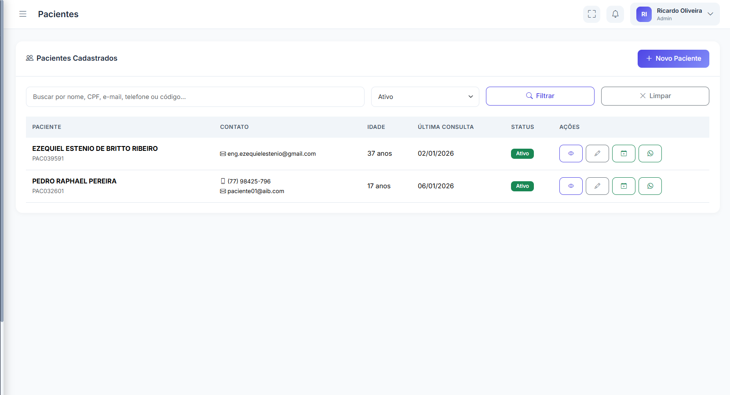Edit Ezequiel Estenio's record with pencil icon
Viewport: 730px width, 395px height.
pos(597,154)
